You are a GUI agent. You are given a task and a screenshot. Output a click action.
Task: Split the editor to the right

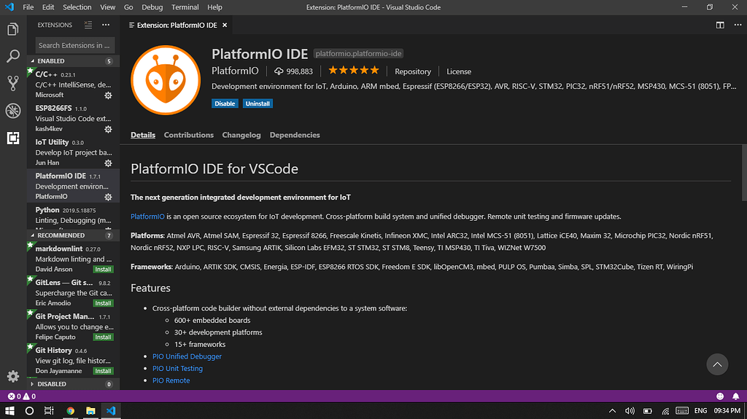[720, 25]
